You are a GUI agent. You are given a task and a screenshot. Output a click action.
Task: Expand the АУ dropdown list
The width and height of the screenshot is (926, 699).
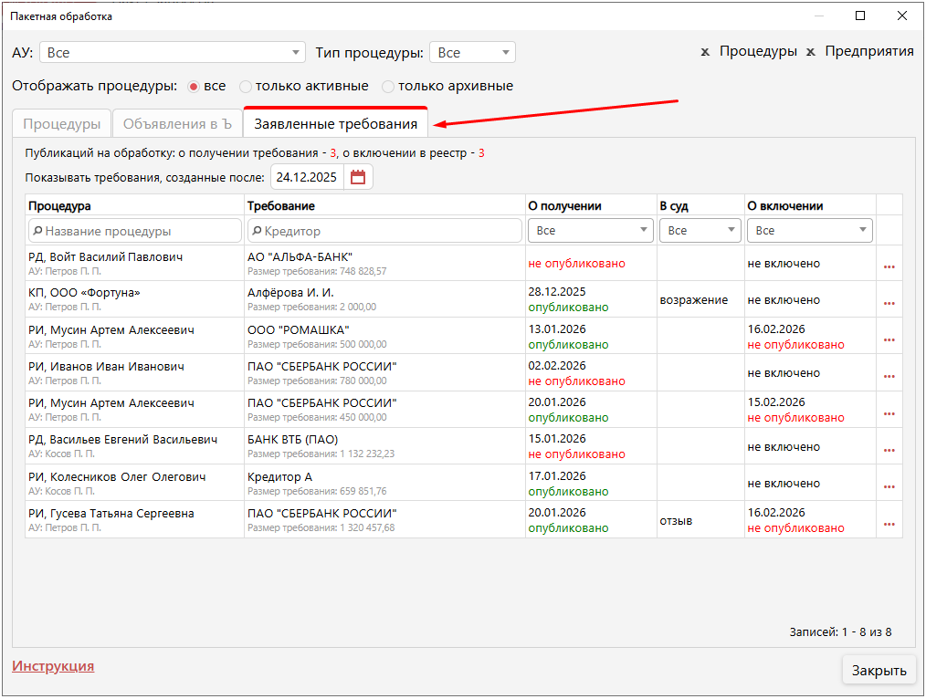(172, 53)
